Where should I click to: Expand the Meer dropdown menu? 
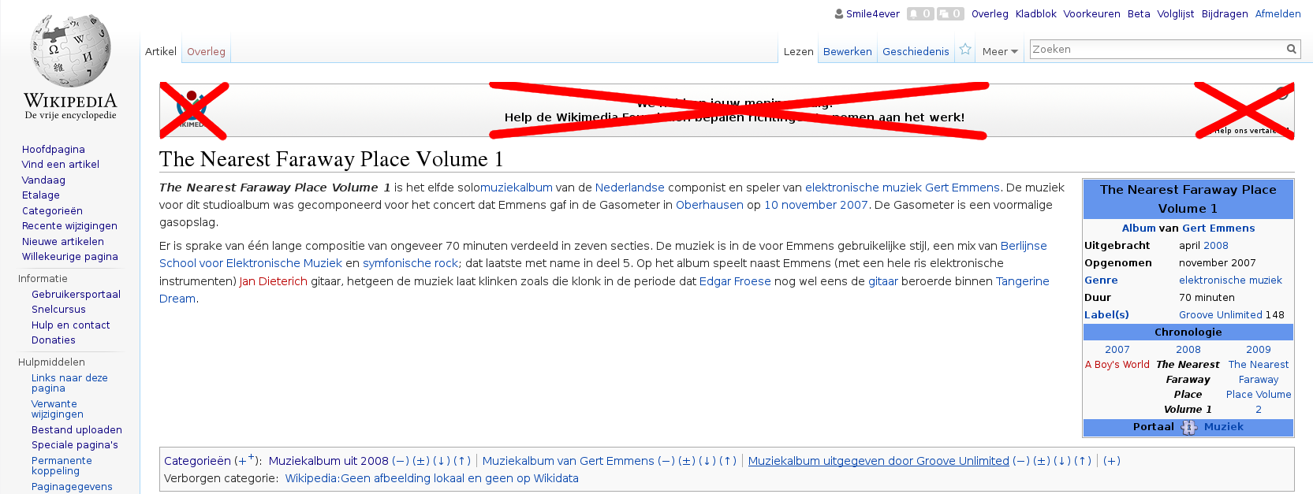coord(1000,51)
